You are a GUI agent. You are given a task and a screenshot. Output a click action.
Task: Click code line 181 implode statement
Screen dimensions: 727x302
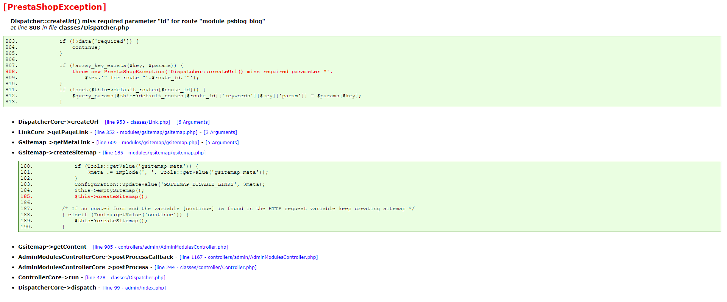coord(178,172)
